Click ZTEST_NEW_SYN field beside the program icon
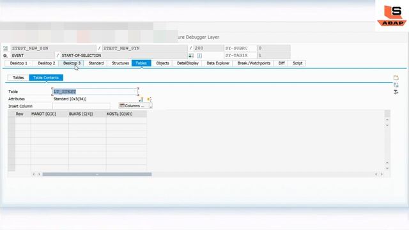 [53, 49]
